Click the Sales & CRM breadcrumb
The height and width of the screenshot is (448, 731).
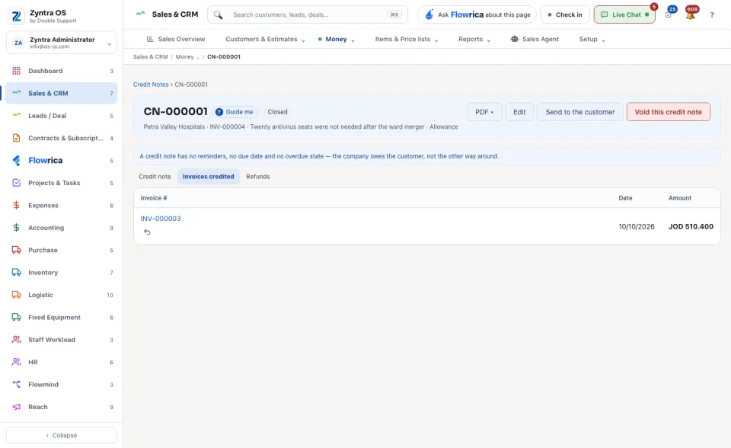150,56
